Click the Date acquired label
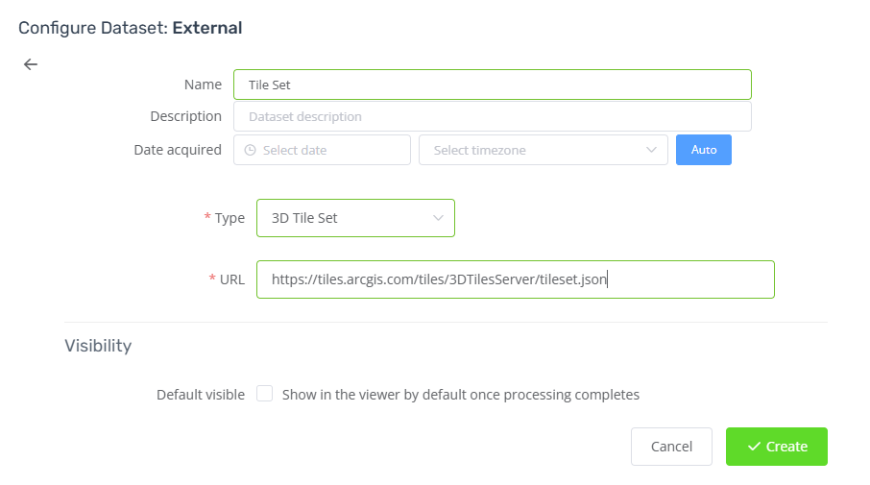Screen dimensions: 870x485 click(x=178, y=150)
